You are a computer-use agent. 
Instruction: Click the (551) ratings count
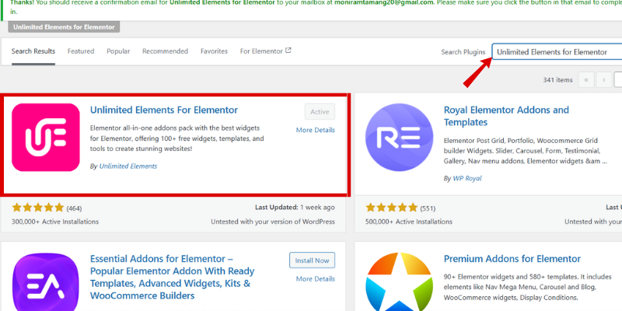(x=428, y=208)
